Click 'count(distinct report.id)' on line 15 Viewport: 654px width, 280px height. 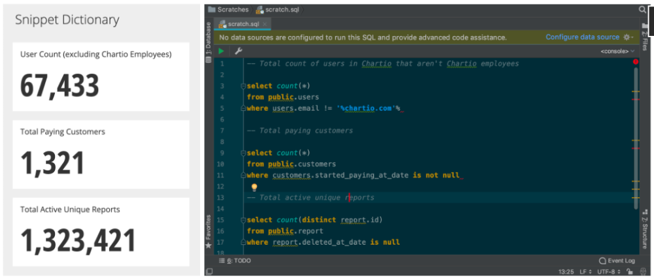(x=330, y=219)
